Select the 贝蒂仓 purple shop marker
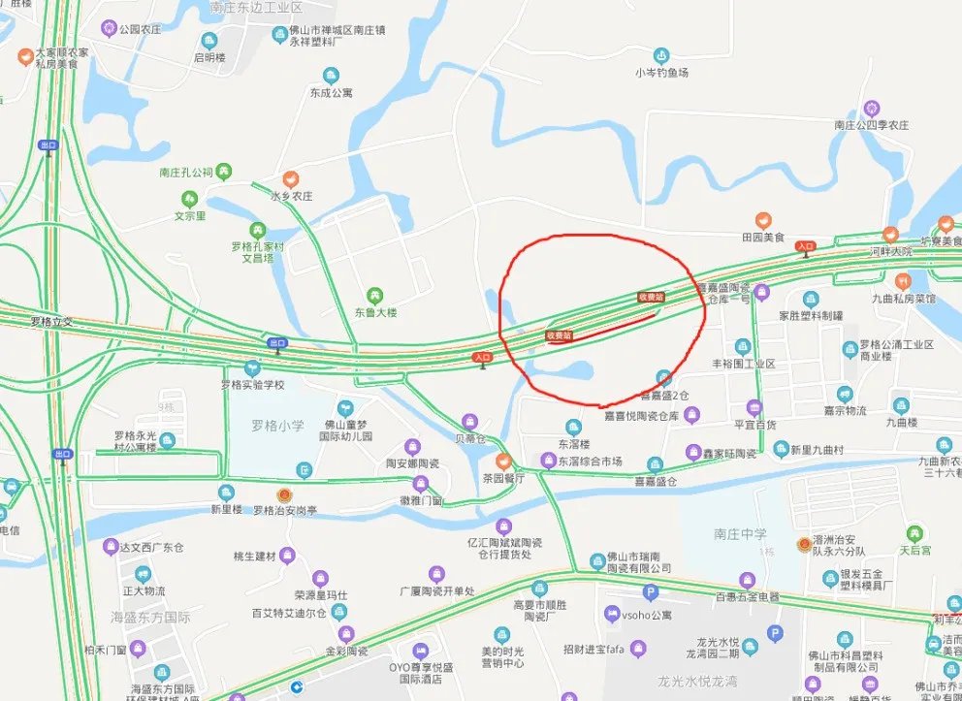This screenshot has height=701, width=962. pos(470,423)
